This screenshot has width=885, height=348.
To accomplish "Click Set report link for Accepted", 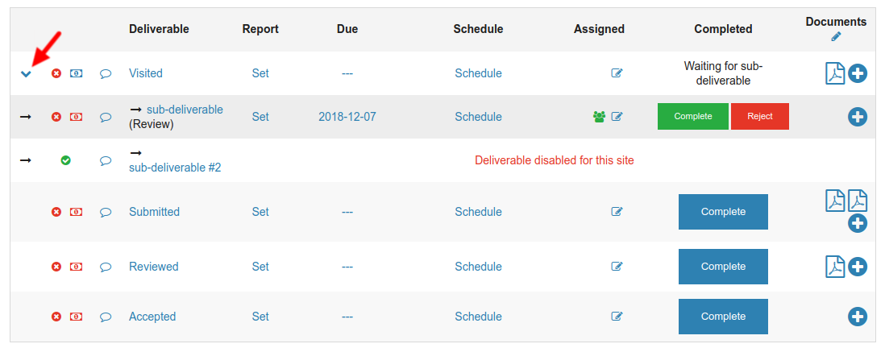I will [x=260, y=317].
